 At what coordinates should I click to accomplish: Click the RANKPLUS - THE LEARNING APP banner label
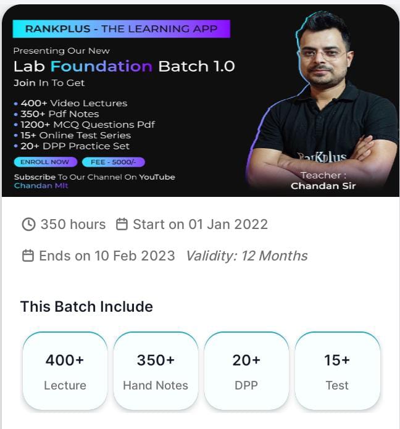[121, 29]
